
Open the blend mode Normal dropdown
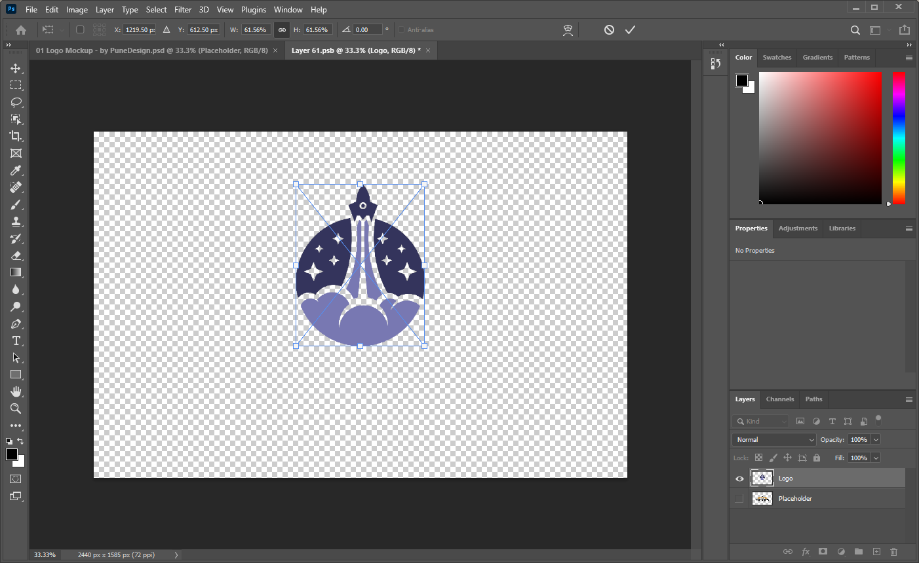(774, 439)
